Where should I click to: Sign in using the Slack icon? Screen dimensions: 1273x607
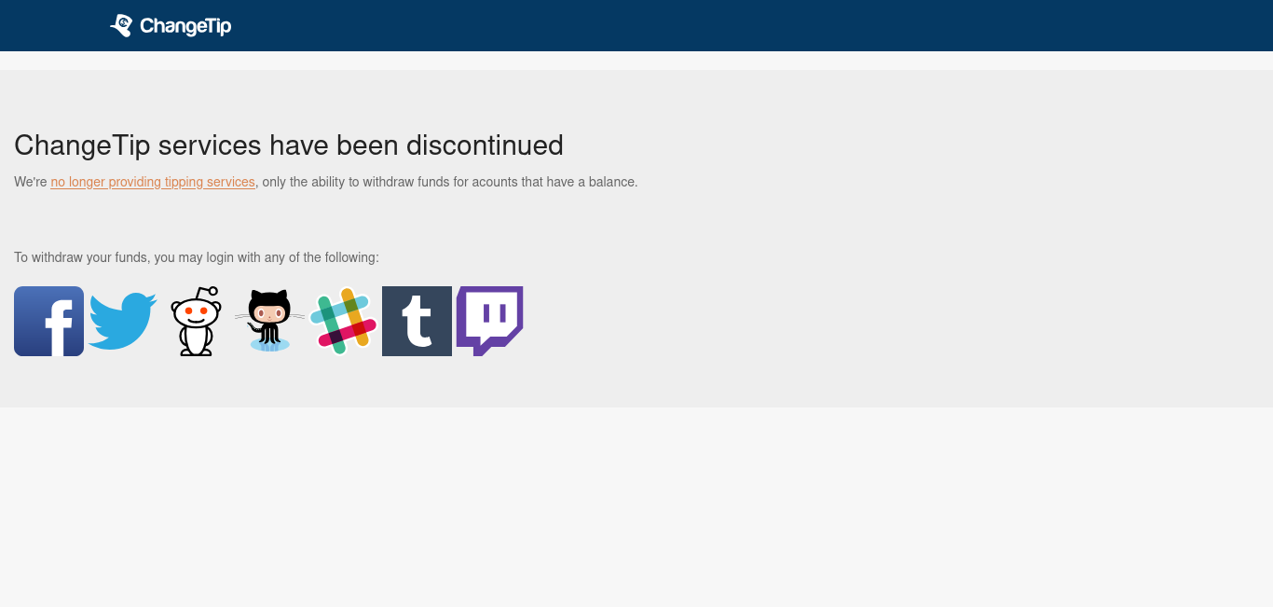343,321
